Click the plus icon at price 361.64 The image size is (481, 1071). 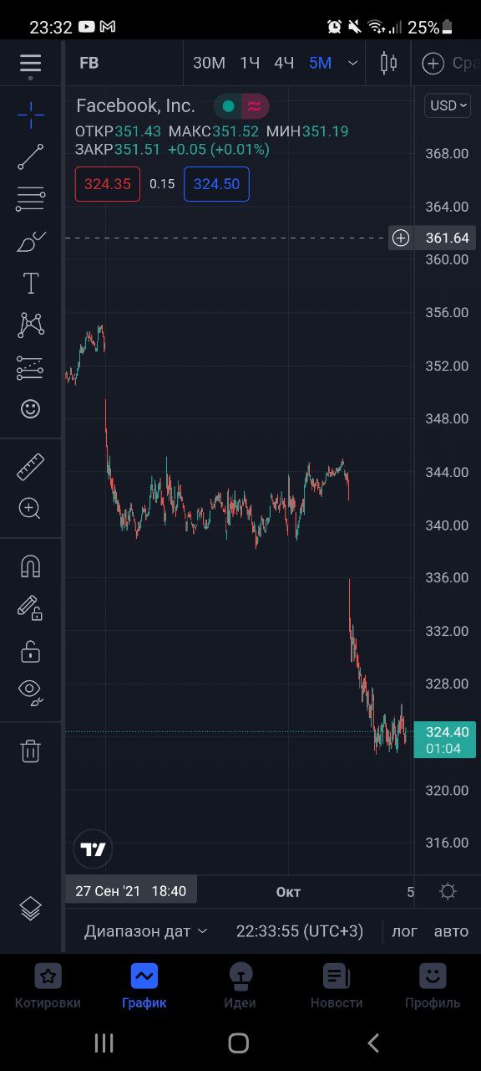pos(402,238)
